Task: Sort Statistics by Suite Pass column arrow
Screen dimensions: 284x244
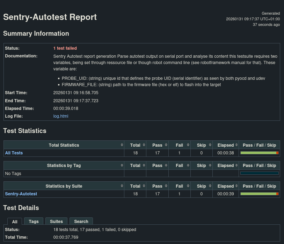Action: coord(166,186)
